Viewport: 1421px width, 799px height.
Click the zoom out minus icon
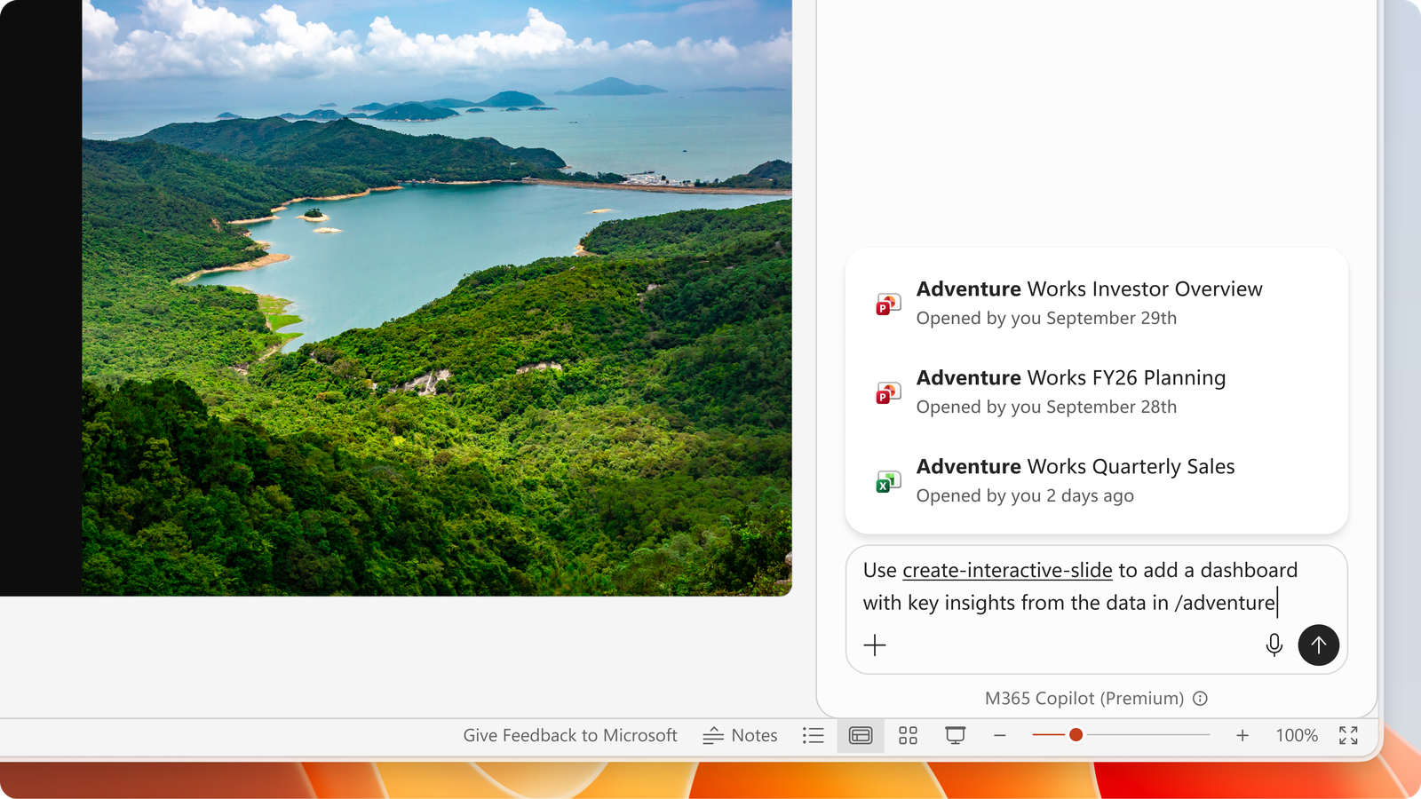(1000, 735)
